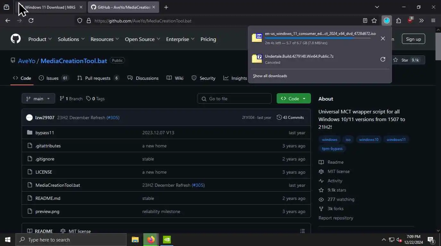Click Show all downloads
Screen dimensions: 441x246
tap(270, 76)
